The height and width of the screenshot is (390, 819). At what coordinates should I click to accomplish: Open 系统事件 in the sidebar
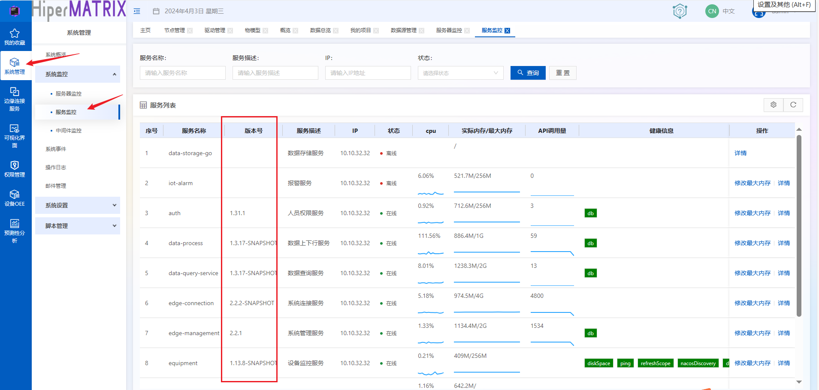click(56, 149)
